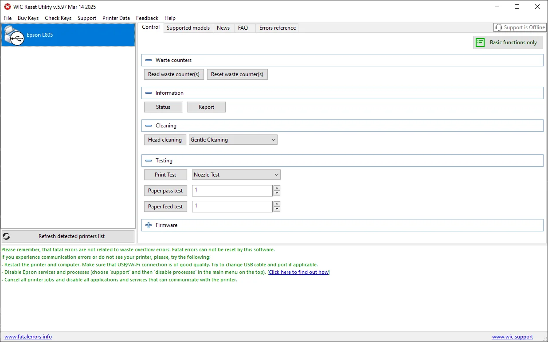Maximize the WIC Reset Utility window
Screen dimensions: 548x342
(x=517, y=7)
